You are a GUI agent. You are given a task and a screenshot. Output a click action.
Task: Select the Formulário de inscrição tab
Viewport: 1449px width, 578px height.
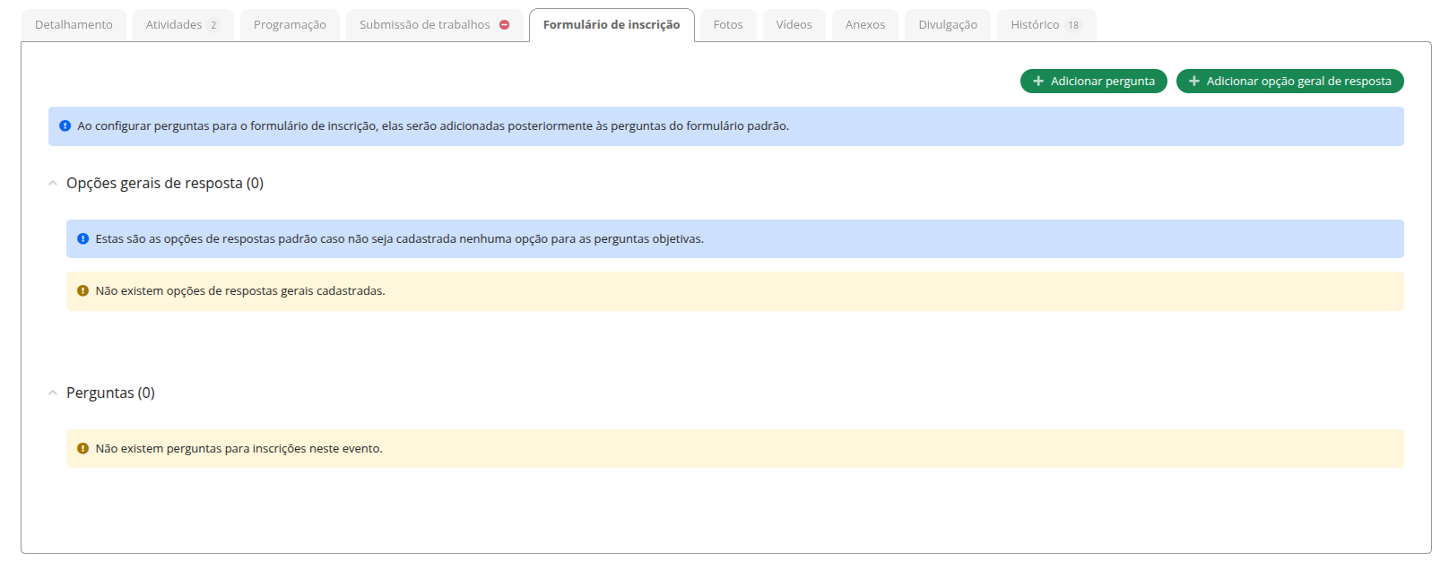[612, 25]
